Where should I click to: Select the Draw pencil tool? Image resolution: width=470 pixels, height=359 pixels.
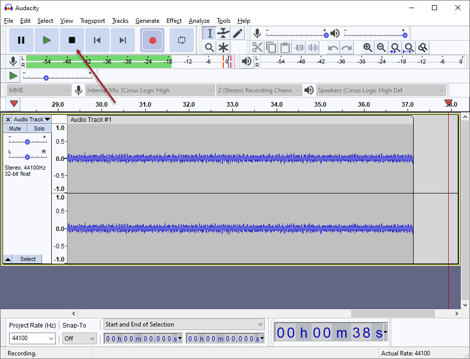[238, 34]
